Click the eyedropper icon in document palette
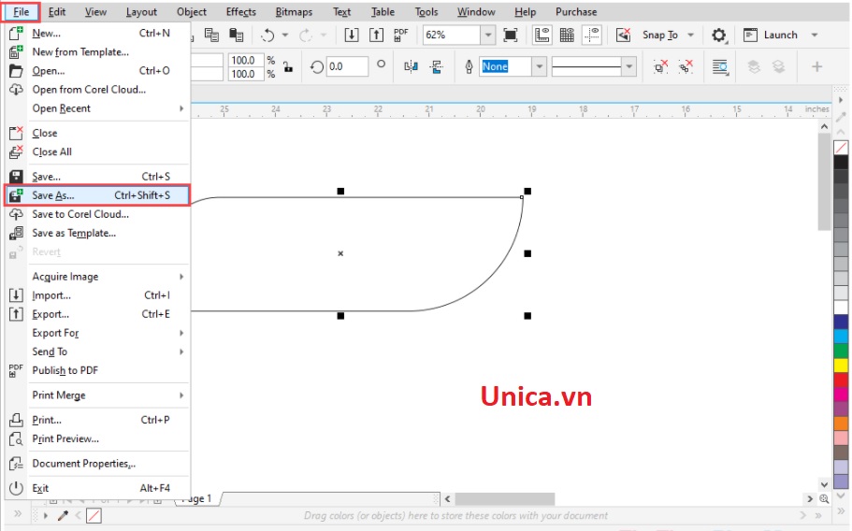This screenshot has width=852, height=531. point(63,515)
